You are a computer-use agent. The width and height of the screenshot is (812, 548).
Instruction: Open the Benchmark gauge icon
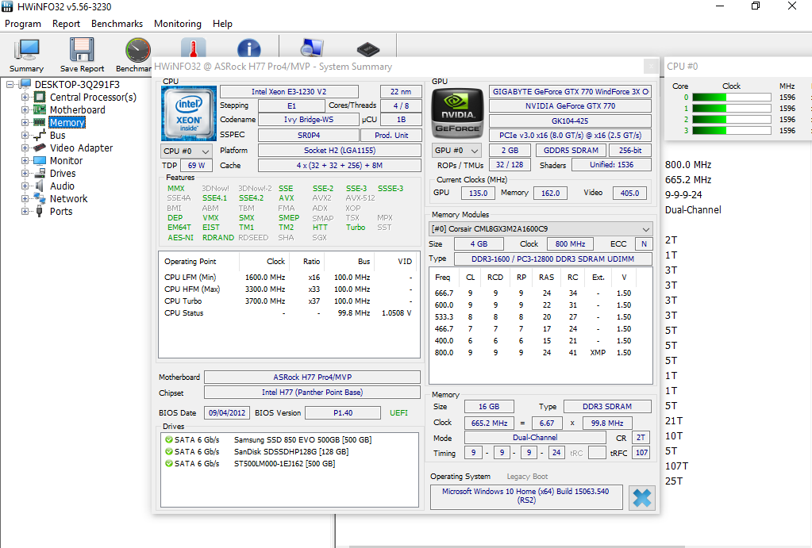click(x=138, y=50)
